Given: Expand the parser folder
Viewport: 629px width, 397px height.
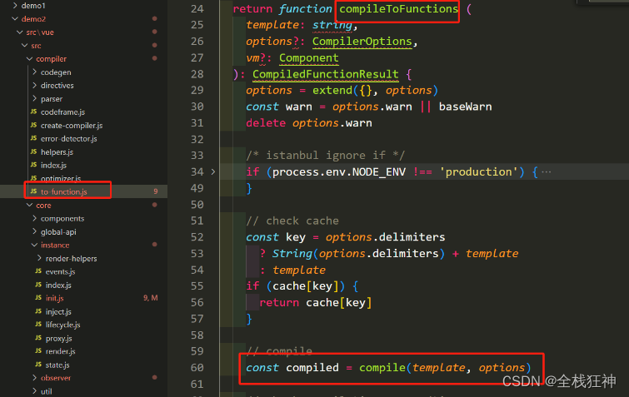Looking at the screenshot, I should click(x=34, y=98).
